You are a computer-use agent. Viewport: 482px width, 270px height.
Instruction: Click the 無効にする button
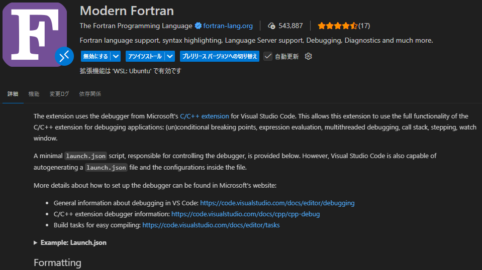click(95, 56)
